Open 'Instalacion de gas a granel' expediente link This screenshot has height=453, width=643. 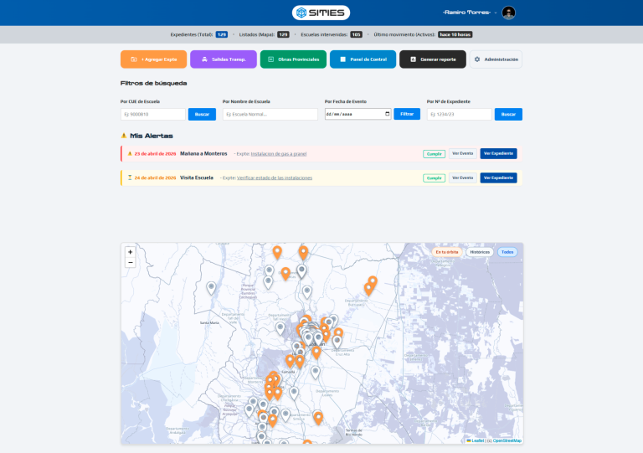pyautogui.click(x=279, y=154)
